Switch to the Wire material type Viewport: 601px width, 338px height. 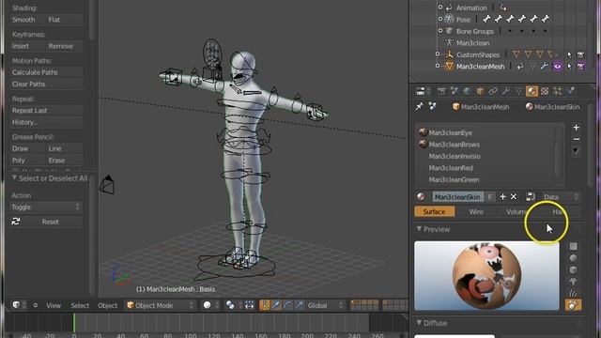pyautogui.click(x=476, y=211)
